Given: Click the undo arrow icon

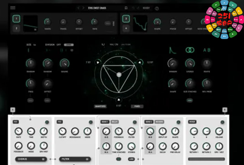Looking at the screenshot, I should tap(133, 8).
